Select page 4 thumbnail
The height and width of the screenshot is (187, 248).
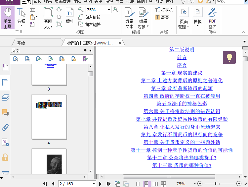[x=49, y=117]
